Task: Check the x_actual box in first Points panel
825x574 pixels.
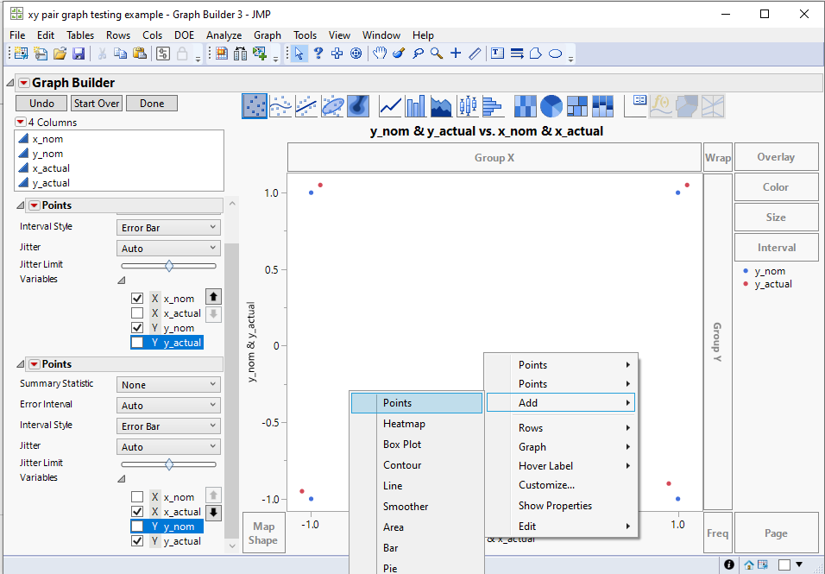Action: tap(137, 313)
